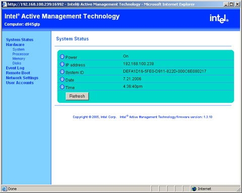This screenshot has width=242, height=193.
Task: Click the Refresh button
Action: 77,96
